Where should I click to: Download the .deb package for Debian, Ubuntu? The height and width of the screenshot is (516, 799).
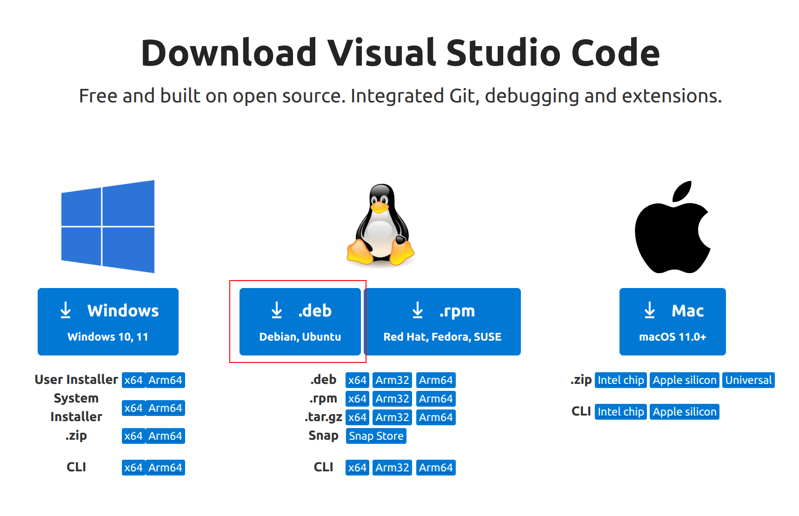pos(300,322)
